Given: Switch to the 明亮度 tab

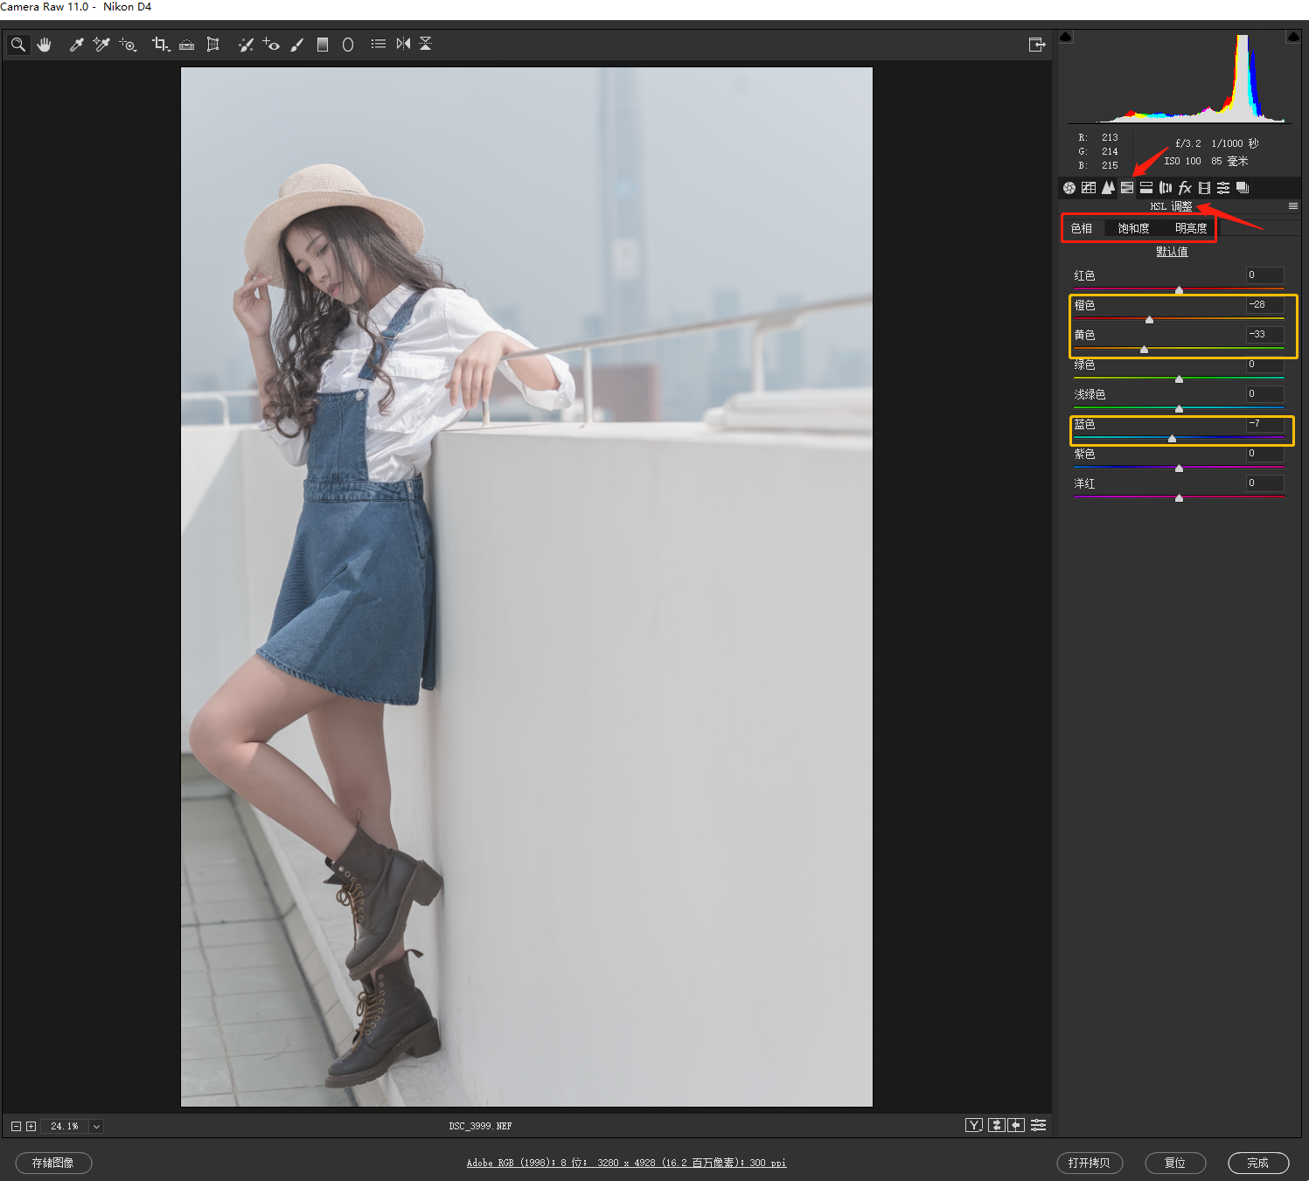Looking at the screenshot, I should tap(1191, 228).
